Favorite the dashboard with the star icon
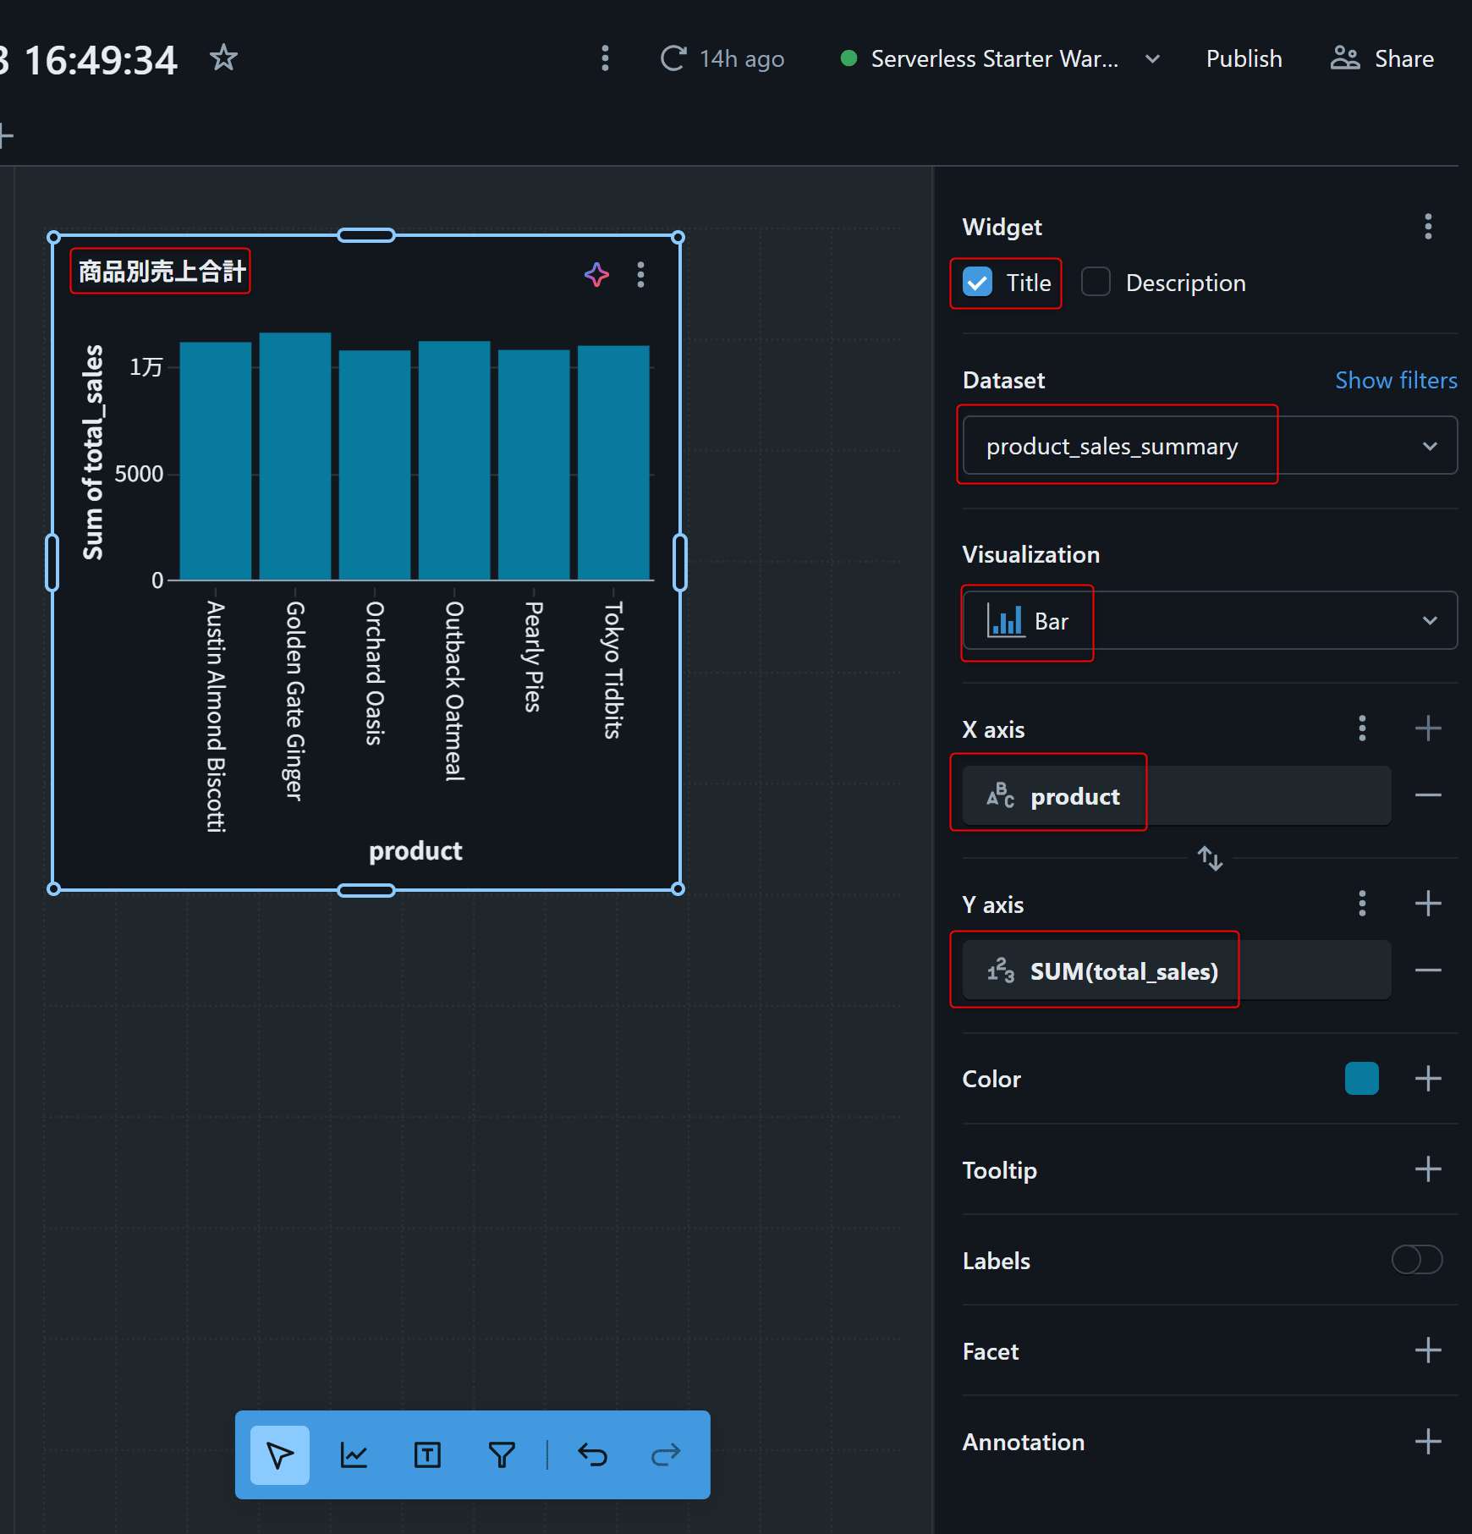 pyautogui.click(x=223, y=58)
